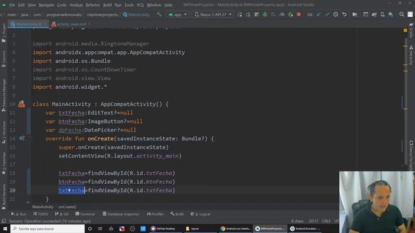Image resolution: width=415 pixels, height=233 pixels.
Task: Open the AVD Manager device icon
Action: pos(383,14)
